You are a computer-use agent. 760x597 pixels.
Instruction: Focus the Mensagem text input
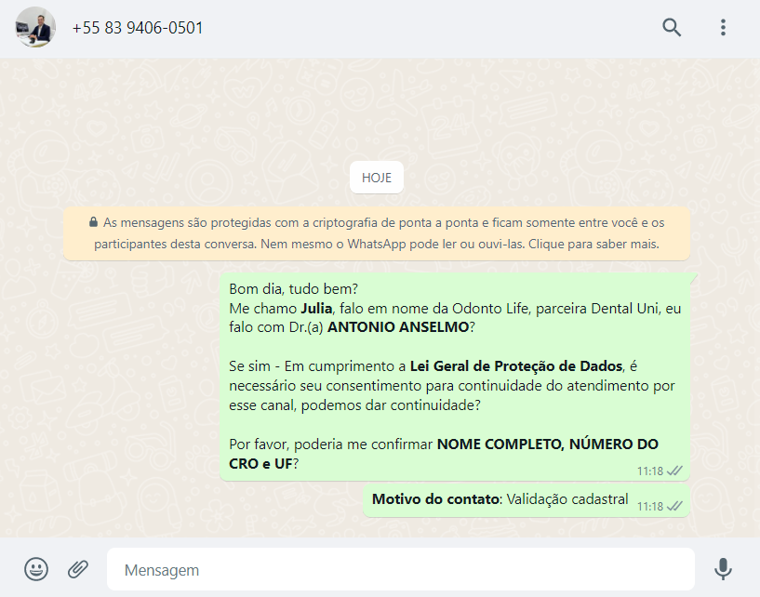pyautogui.click(x=400, y=569)
